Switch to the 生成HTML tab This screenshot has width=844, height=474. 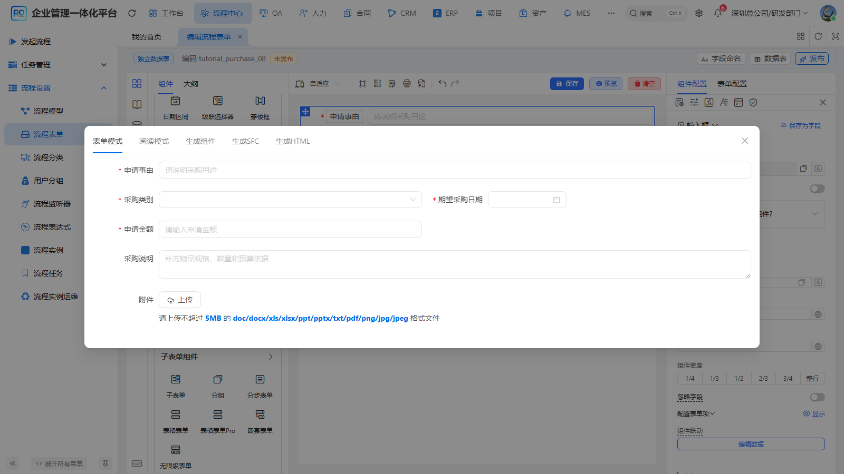pos(293,141)
